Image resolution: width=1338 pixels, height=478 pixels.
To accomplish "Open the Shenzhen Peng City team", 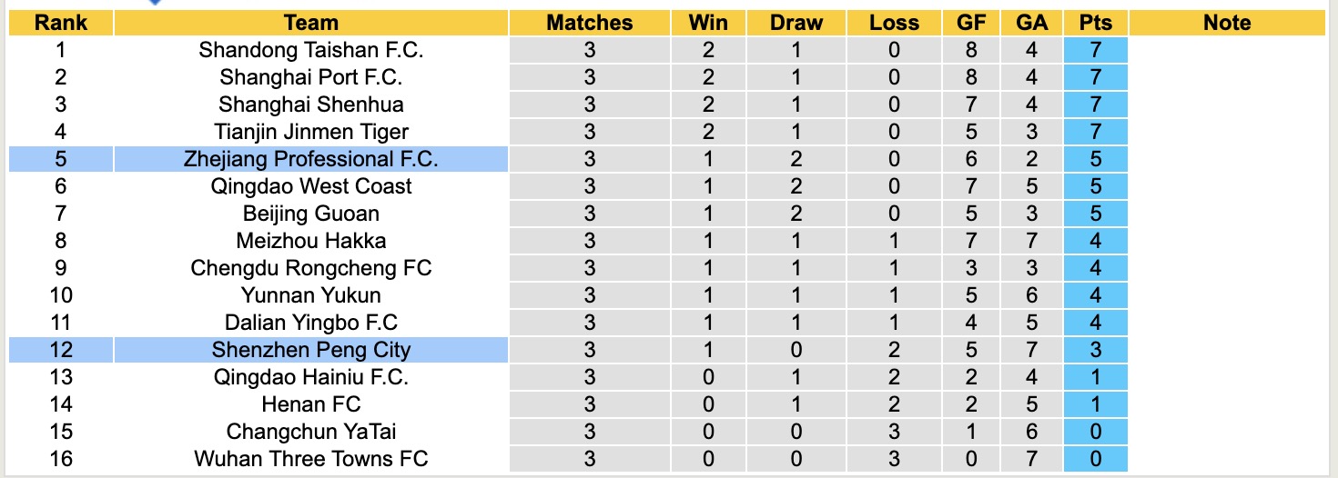I will pyautogui.click(x=310, y=350).
